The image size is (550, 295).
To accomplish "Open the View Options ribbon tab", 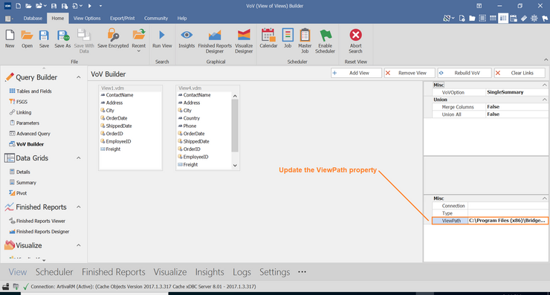I will click(x=87, y=19).
